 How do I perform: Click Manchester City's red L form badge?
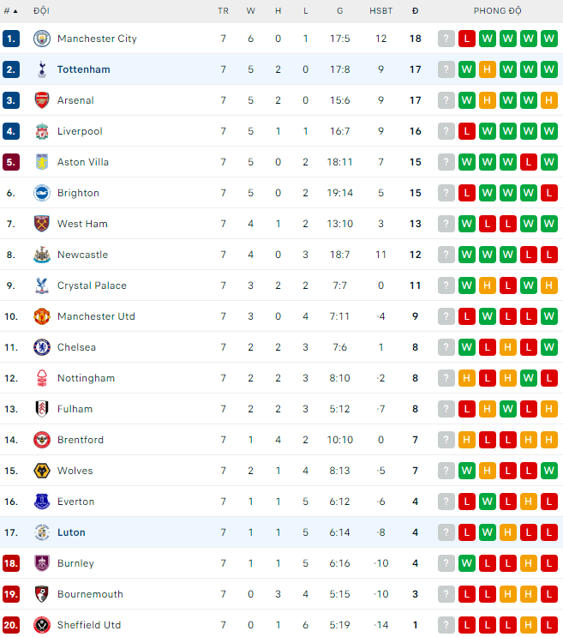pos(467,39)
